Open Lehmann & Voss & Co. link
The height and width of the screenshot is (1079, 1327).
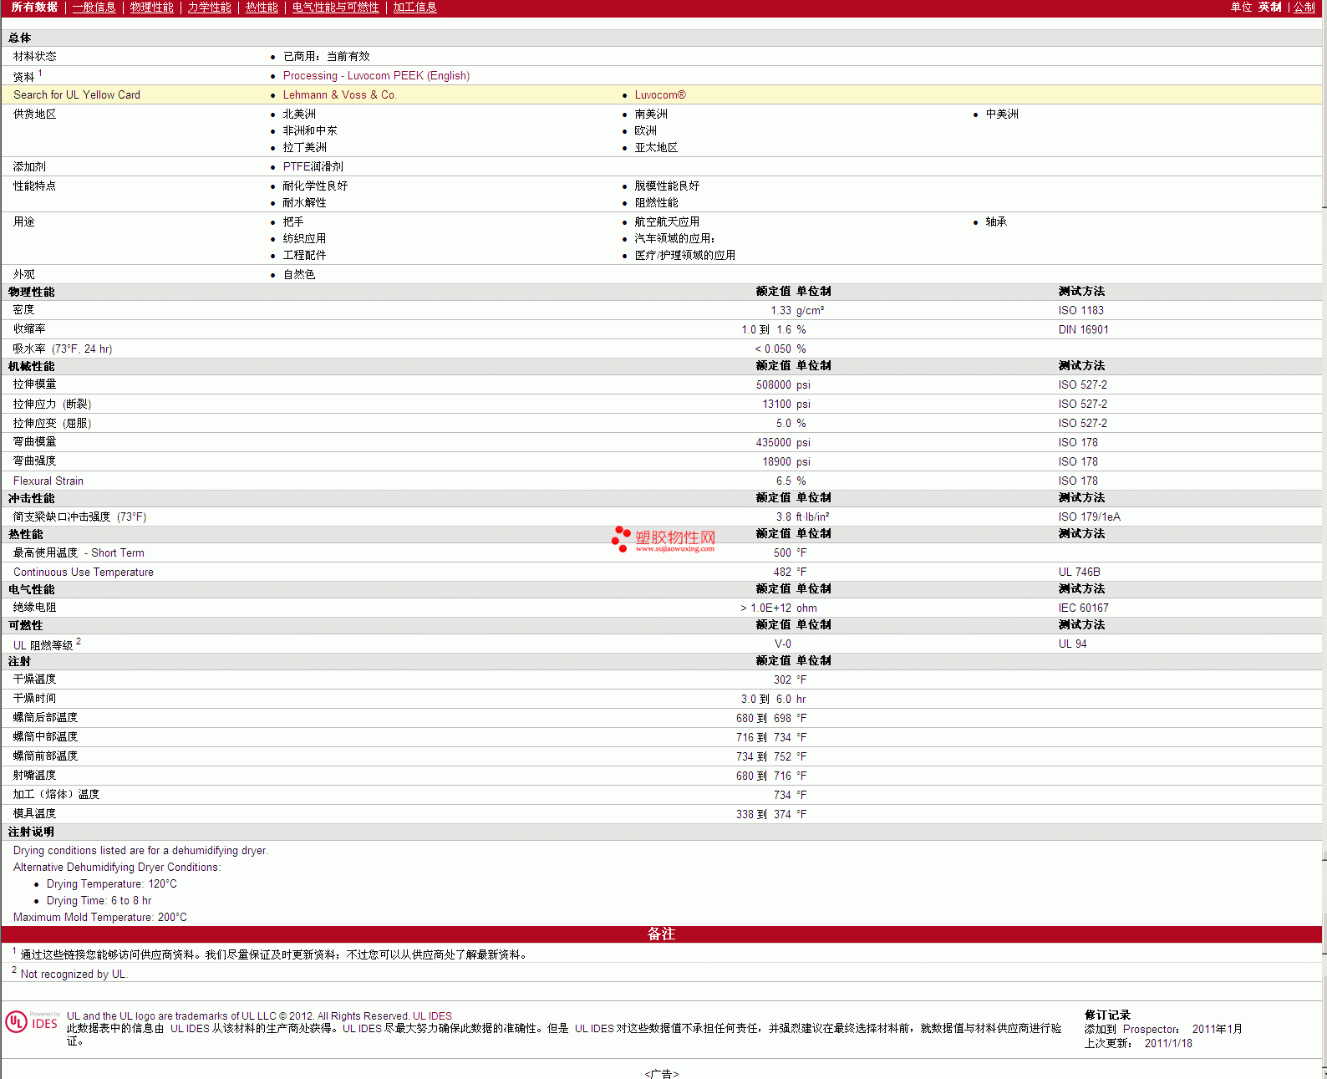tap(339, 95)
